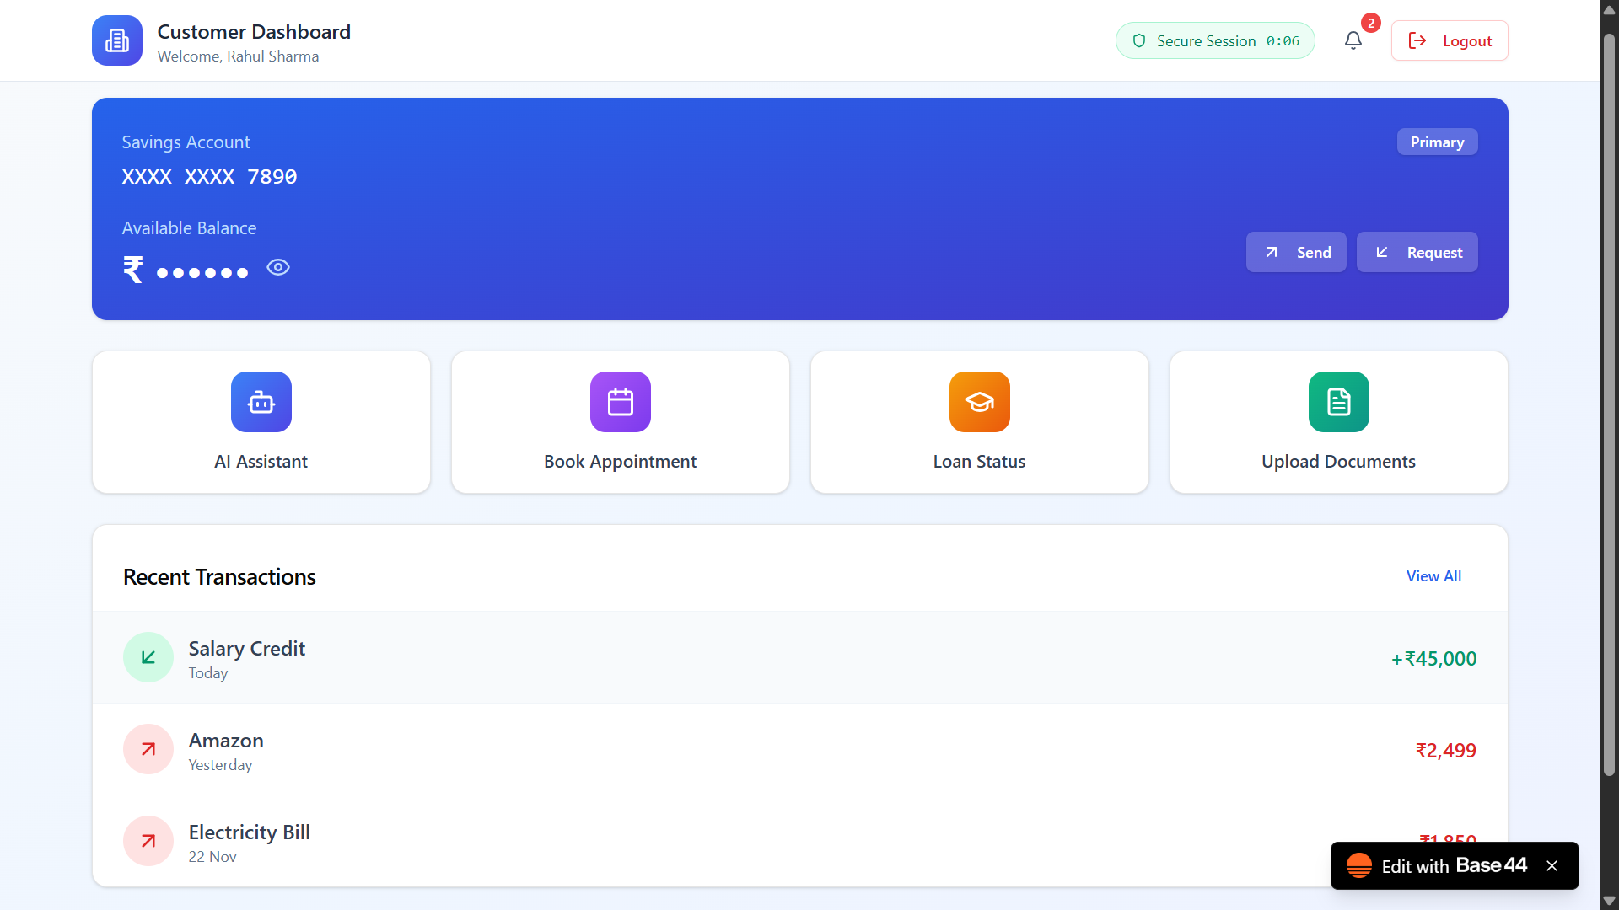This screenshot has width=1619, height=910.
Task: Click the notification bell icon
Action: click(1353, 40)
